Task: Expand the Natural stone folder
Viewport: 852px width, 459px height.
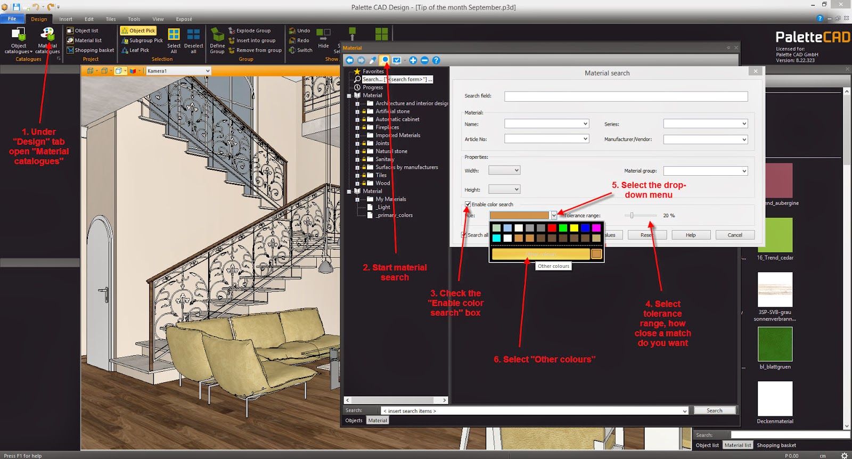Action: 357,151
